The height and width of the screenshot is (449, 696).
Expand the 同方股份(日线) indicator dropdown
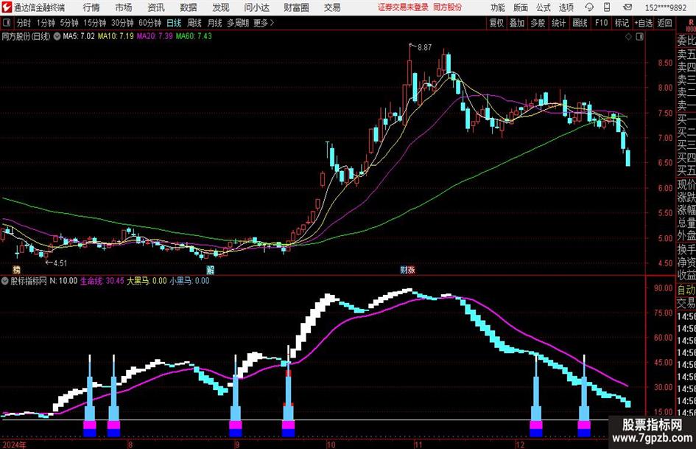57,36
